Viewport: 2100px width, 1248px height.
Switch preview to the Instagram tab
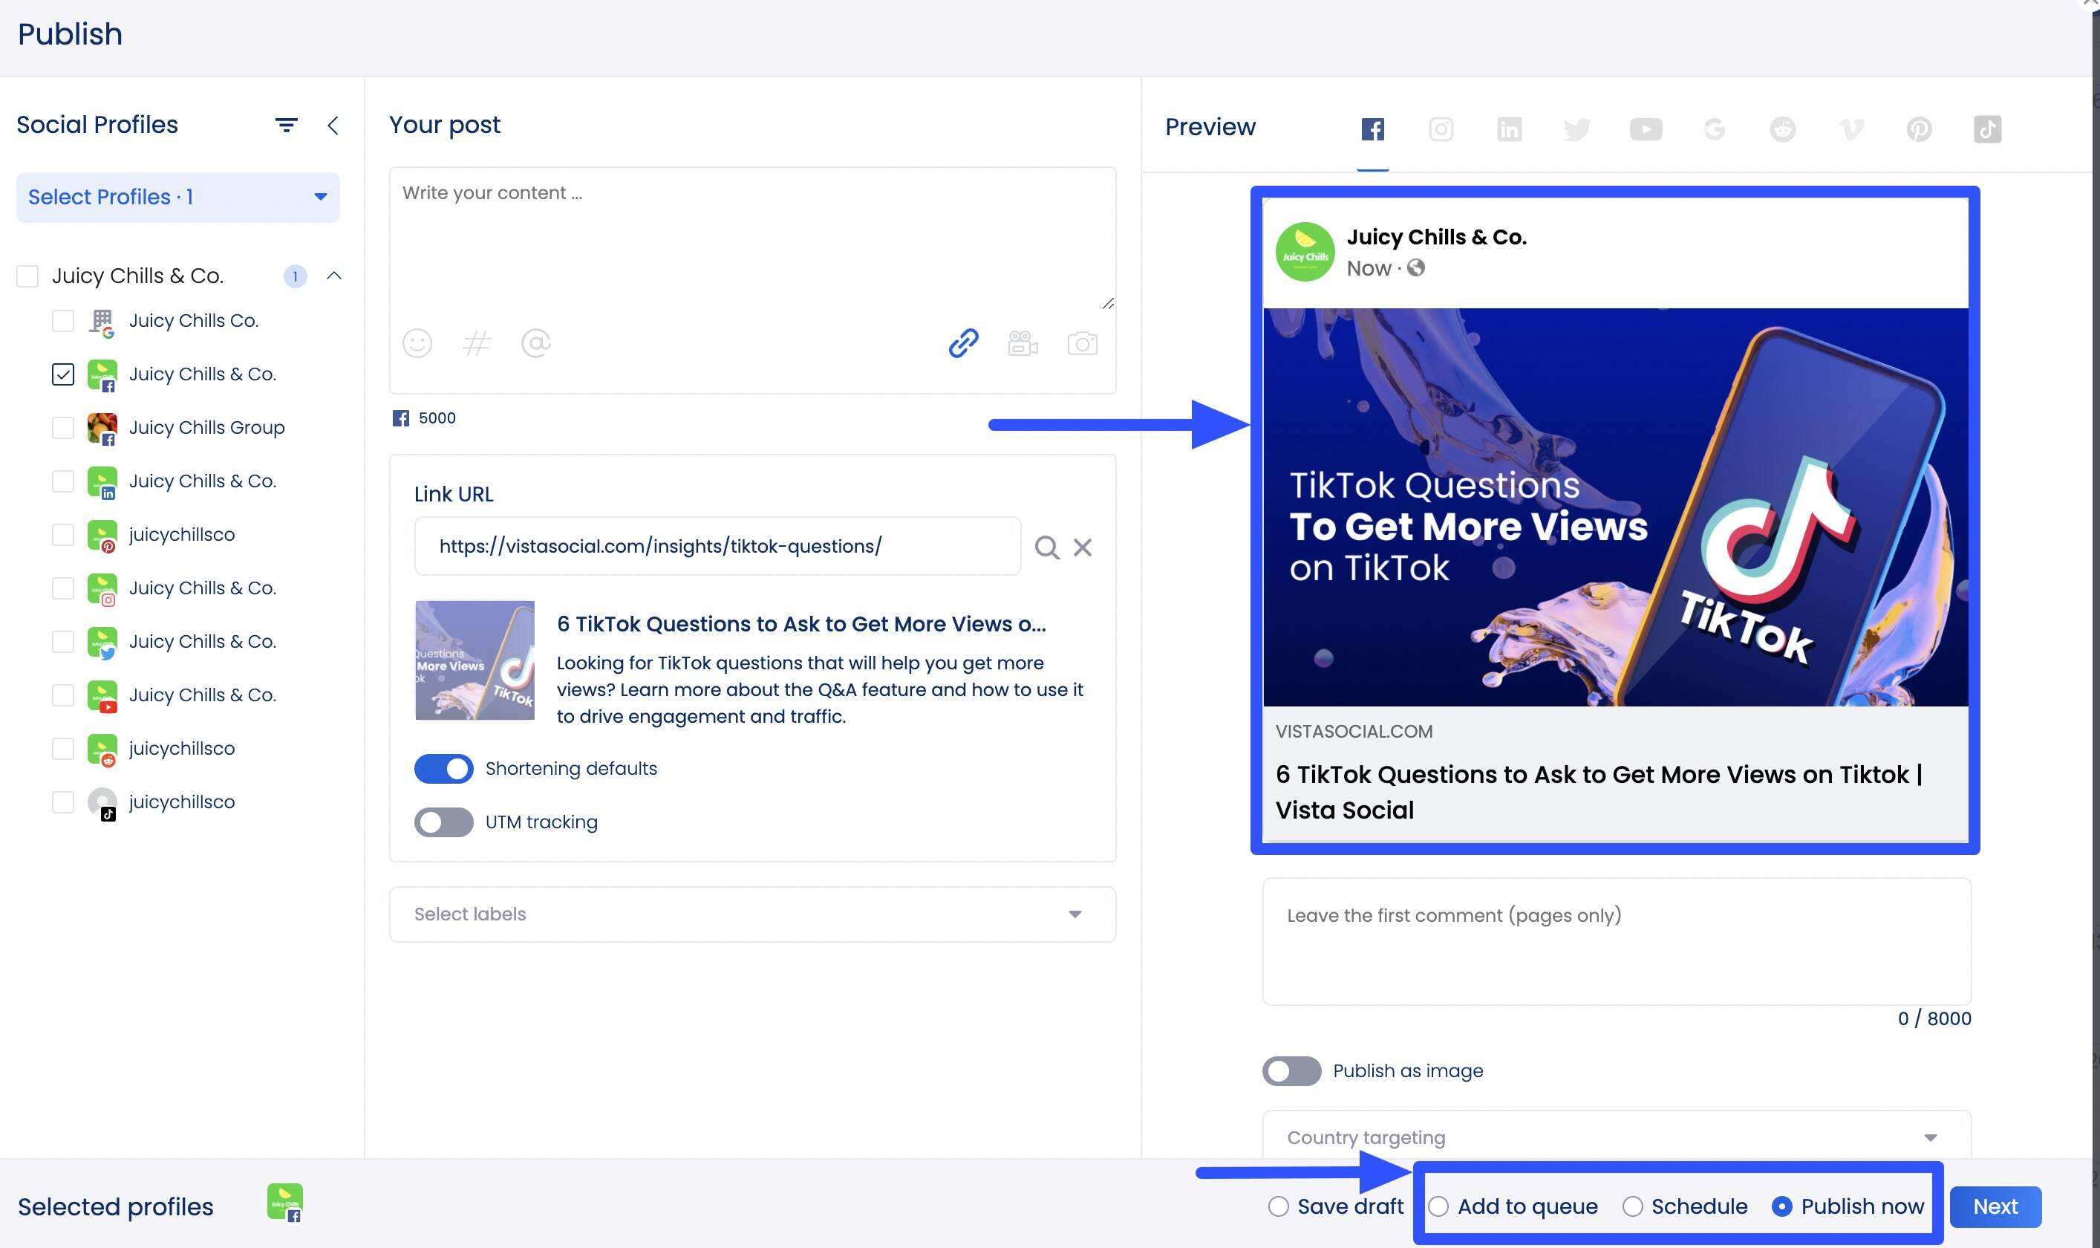tap(1440, 129)
